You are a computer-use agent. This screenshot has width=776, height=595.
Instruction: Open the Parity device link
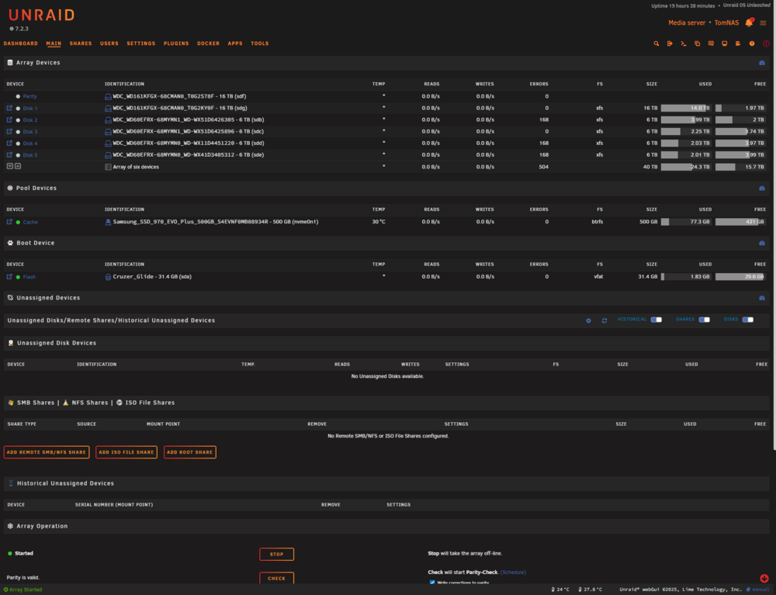coord(29,96)
